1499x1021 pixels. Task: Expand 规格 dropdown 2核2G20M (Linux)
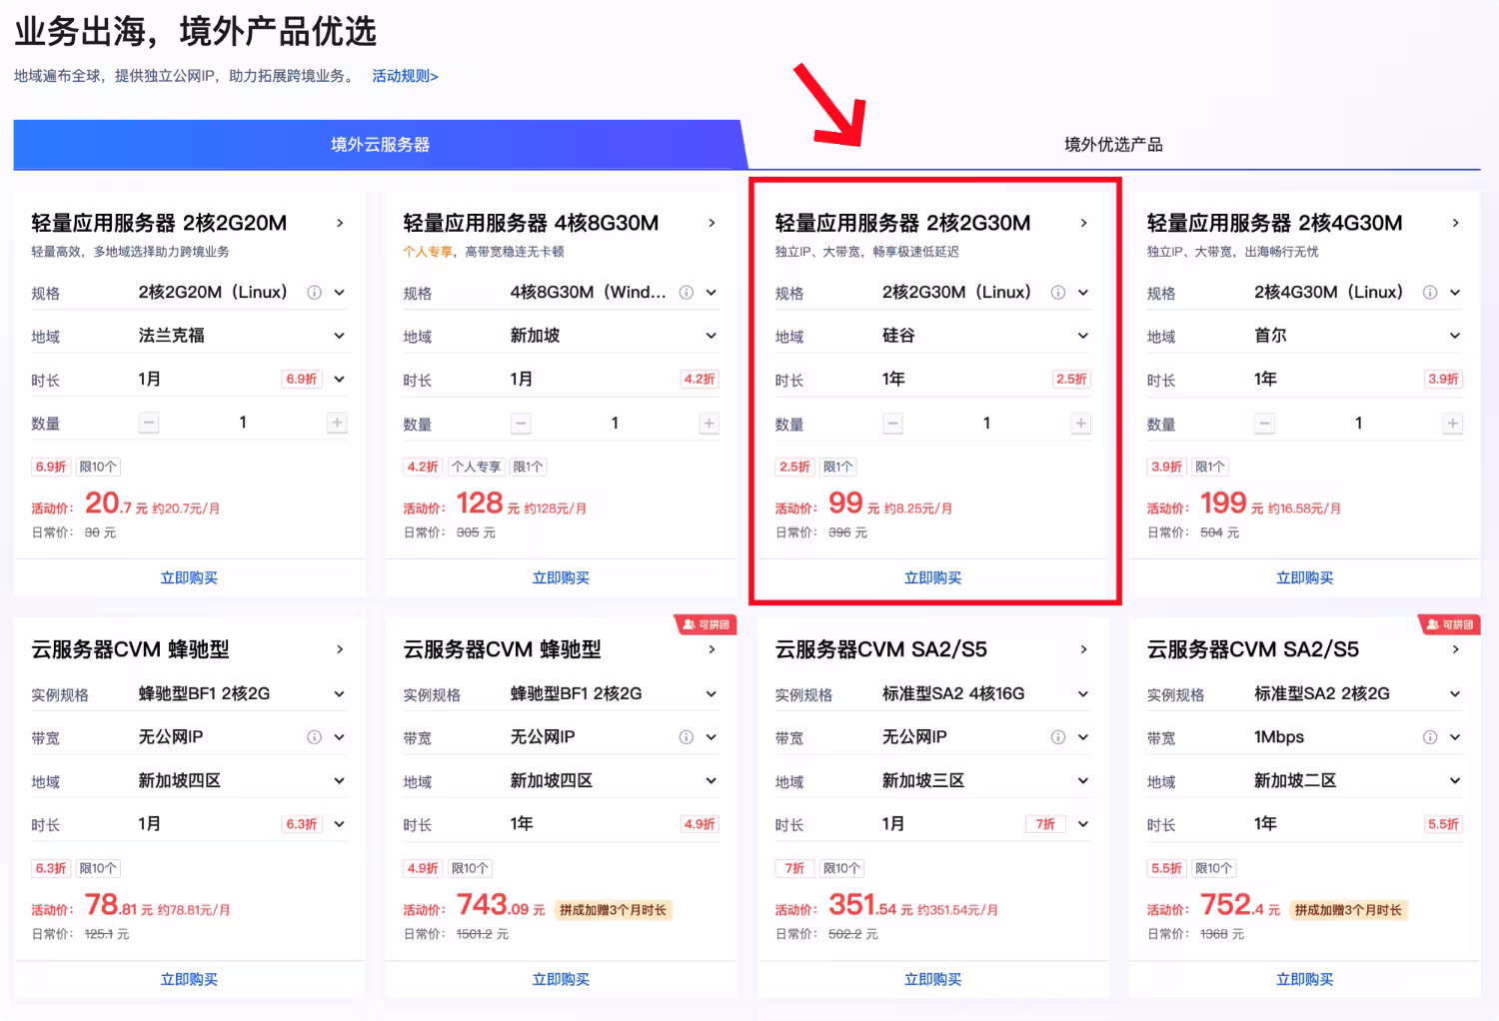pos(340,293)
